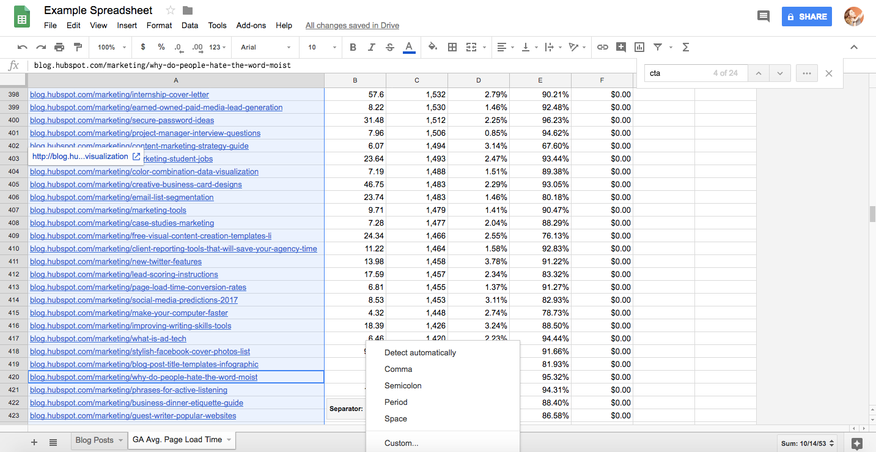This screenshot has height=452, width=876.
Task: Open the Explore button at bottom right
Action: pyautogui.click(x=857, y=443)
